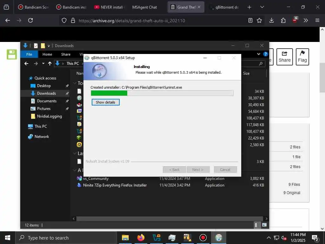Reload the archive.org page
The width and height of the screenshot is (325, 244).
30,20
